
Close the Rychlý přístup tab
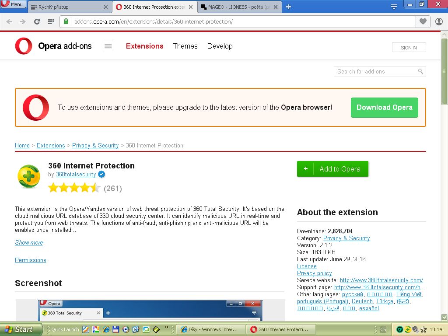coord(106,7)
